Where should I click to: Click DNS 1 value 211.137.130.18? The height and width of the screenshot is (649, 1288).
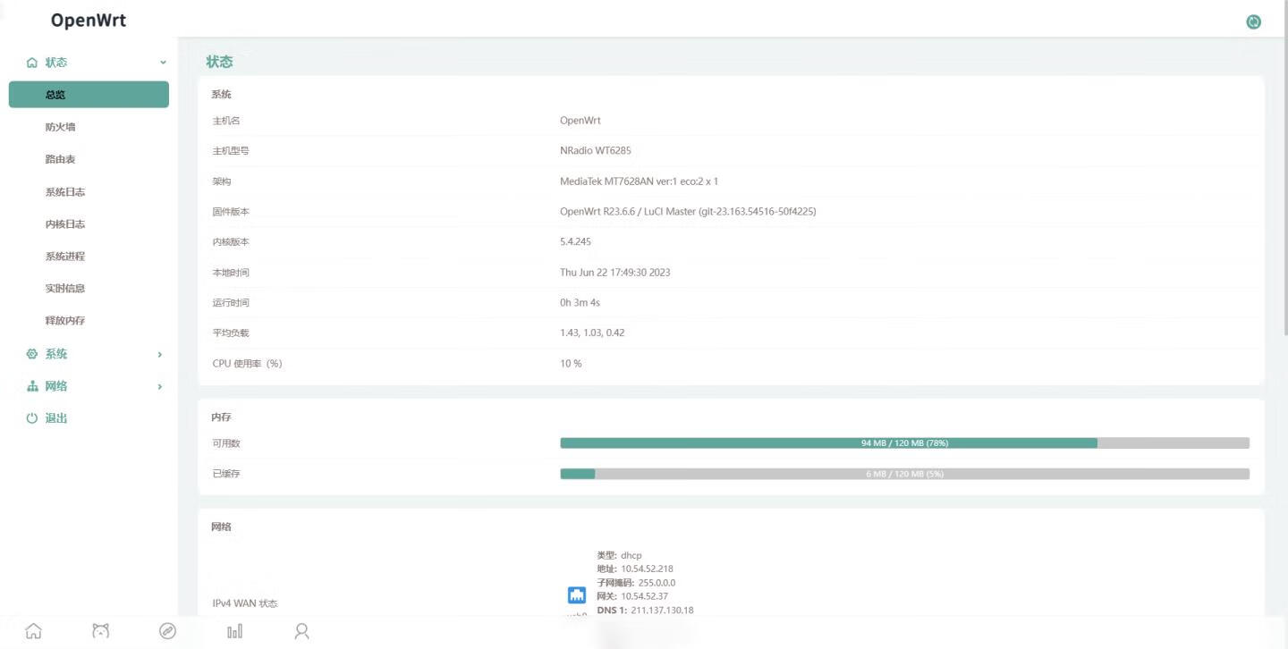(x=662, y=611)
